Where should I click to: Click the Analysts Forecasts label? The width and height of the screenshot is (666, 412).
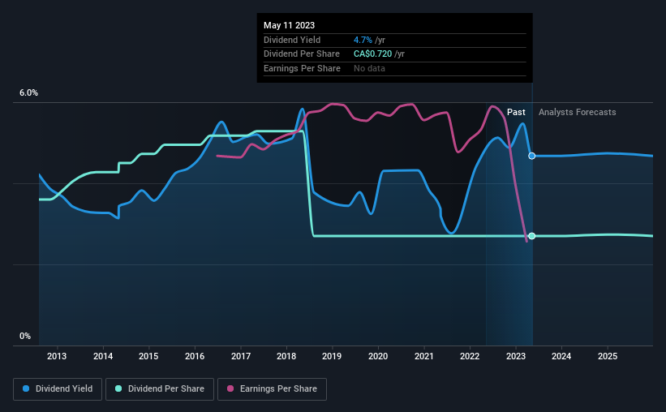click(578, 112)
